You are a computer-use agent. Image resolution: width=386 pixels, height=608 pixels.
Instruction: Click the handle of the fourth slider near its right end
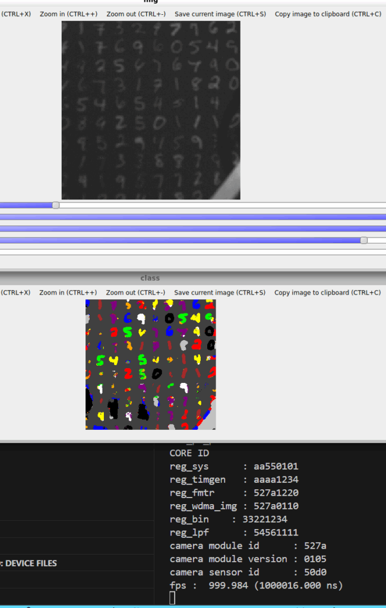point(364,240)
